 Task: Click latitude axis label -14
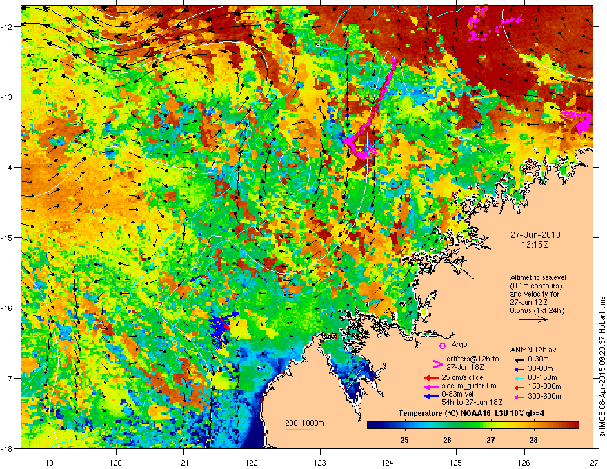coord(8,168)
